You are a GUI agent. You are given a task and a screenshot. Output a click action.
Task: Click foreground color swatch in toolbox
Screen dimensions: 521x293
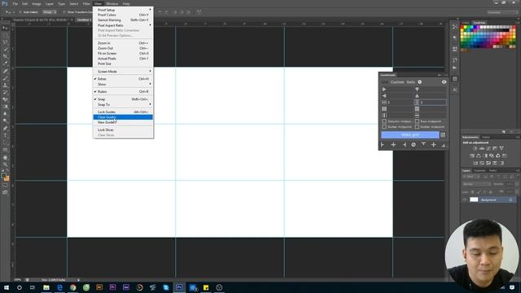point(3,175)
